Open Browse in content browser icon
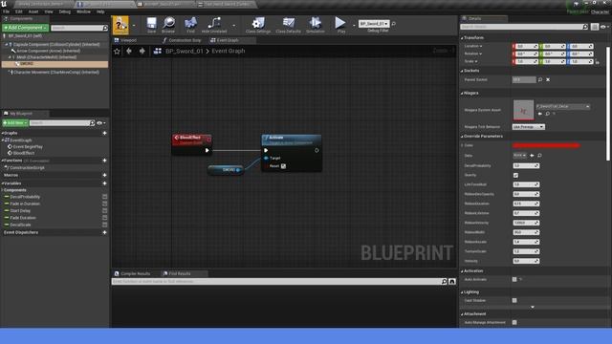 click(168, 25)
